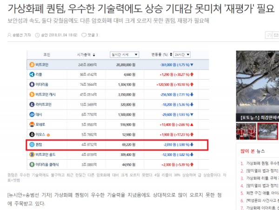The height and width of the screenshot is (210, 279).
Task: Sort by 시가총액 arrows
Action: (x=94, y=54)
